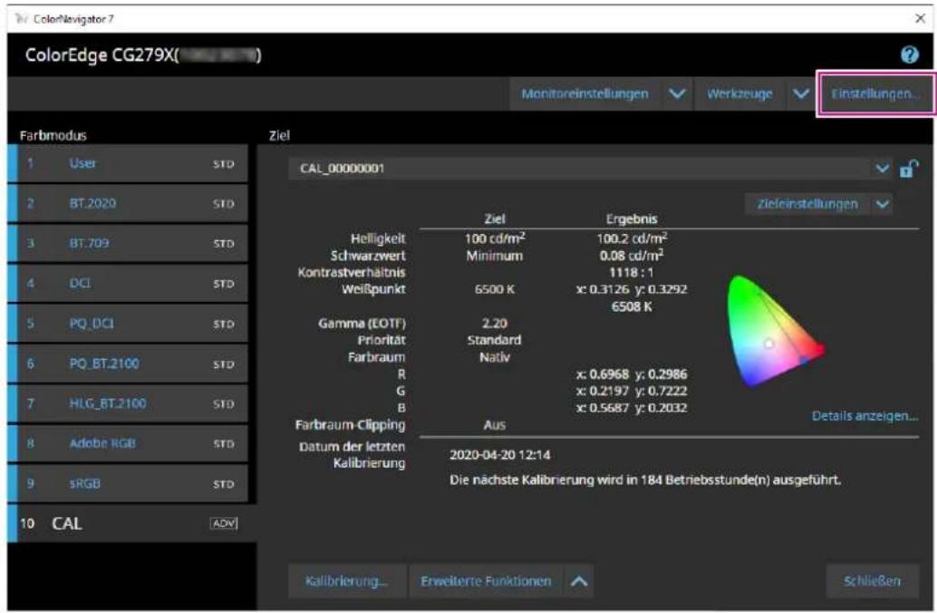
Task: Select color mode 2 BT.2020
Action: coord(128,203)
